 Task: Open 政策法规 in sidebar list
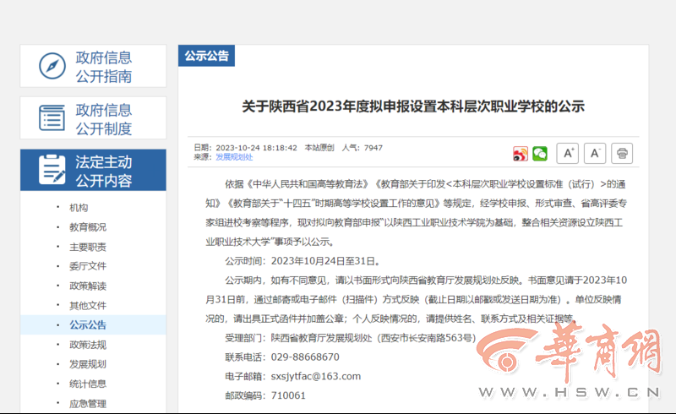click(88, 345)
